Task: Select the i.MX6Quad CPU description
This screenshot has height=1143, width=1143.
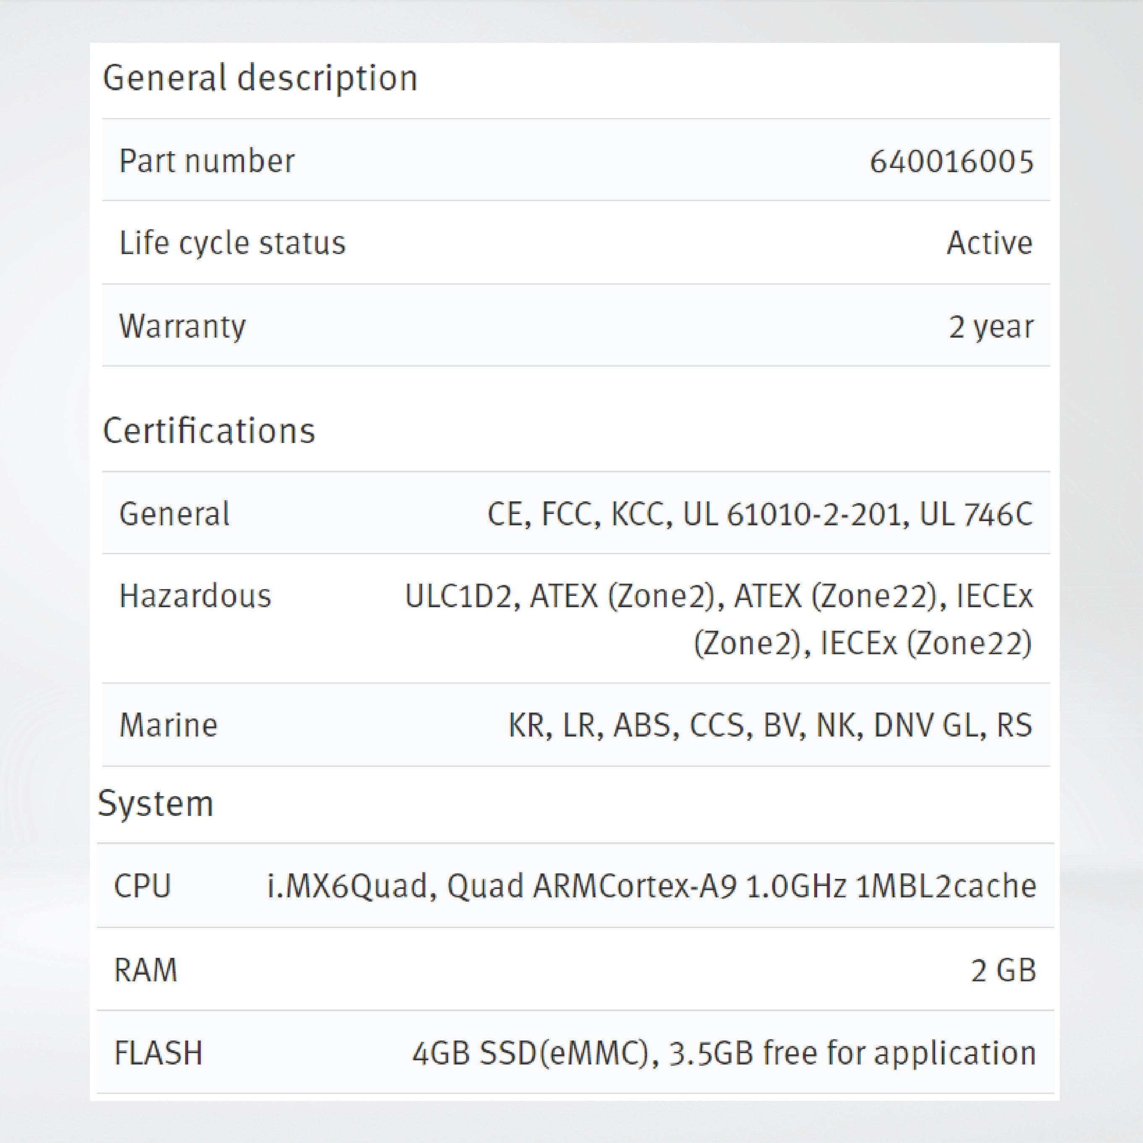Action: click(x=651, y=886)
